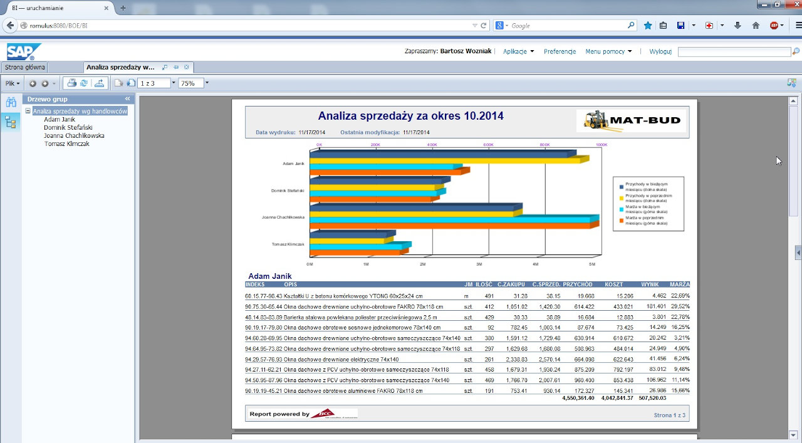The width and height of the screenshot is (802, 443).
Task: Open the Plik menu
Action: [x=11, y=82]
